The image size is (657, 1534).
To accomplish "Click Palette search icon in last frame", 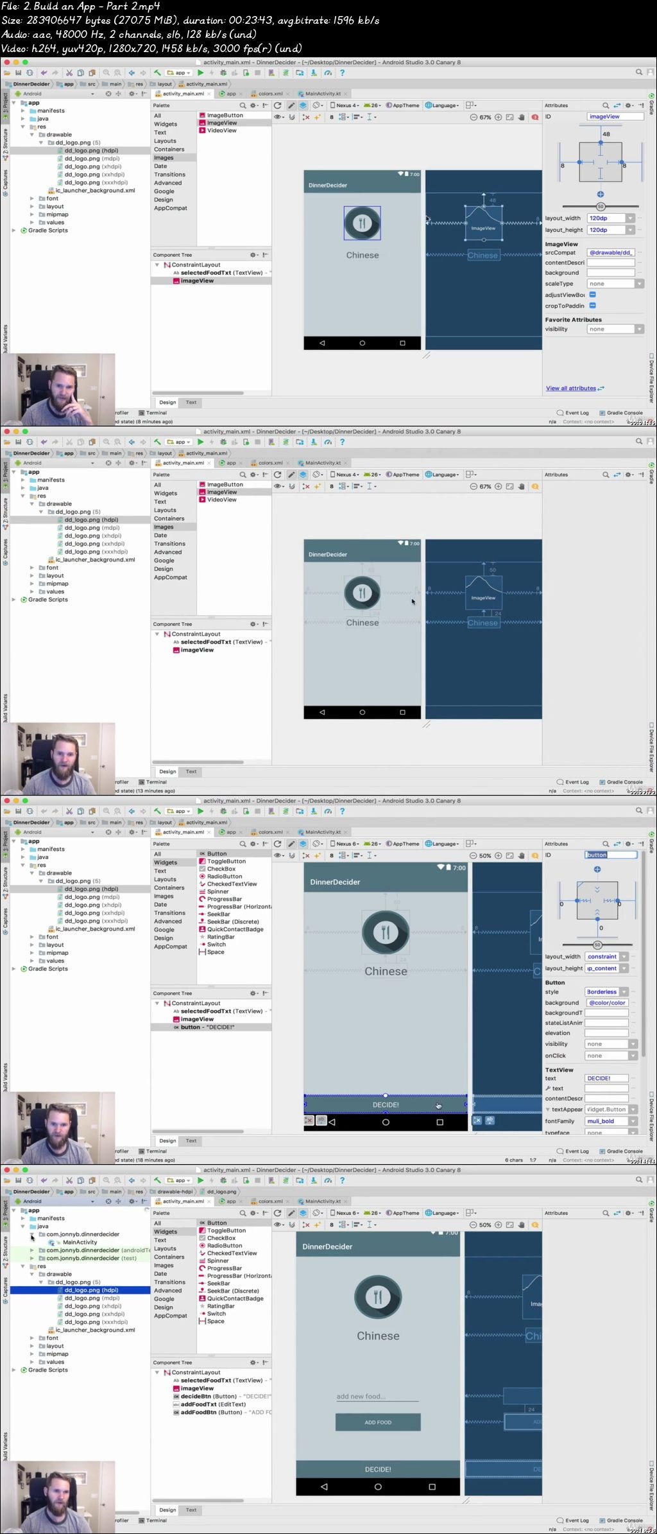I will click(x=243, y=1213).
